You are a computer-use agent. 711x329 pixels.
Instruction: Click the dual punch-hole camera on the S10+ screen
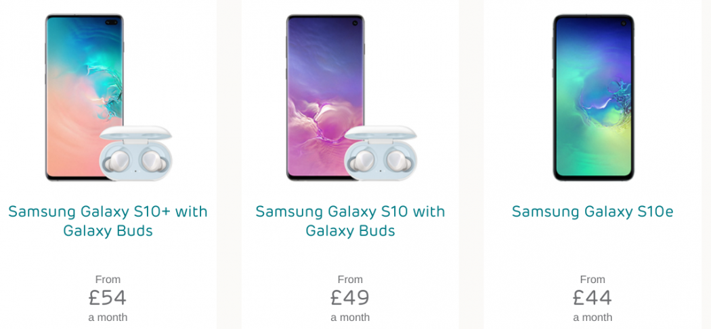(112, 23)
